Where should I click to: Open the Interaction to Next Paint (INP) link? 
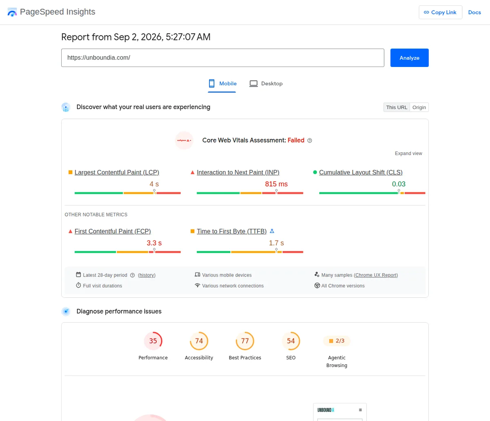238,172
